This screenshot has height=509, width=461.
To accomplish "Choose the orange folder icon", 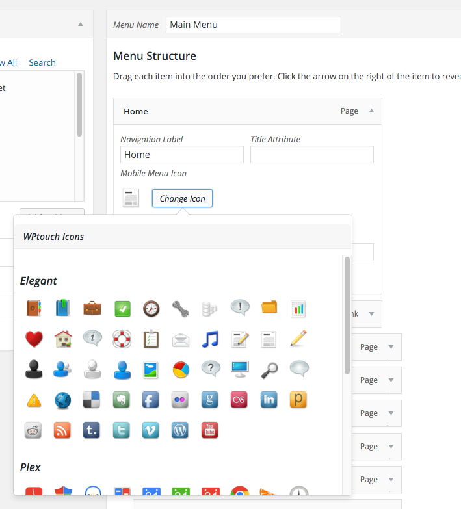I will [x=269, y=307].
